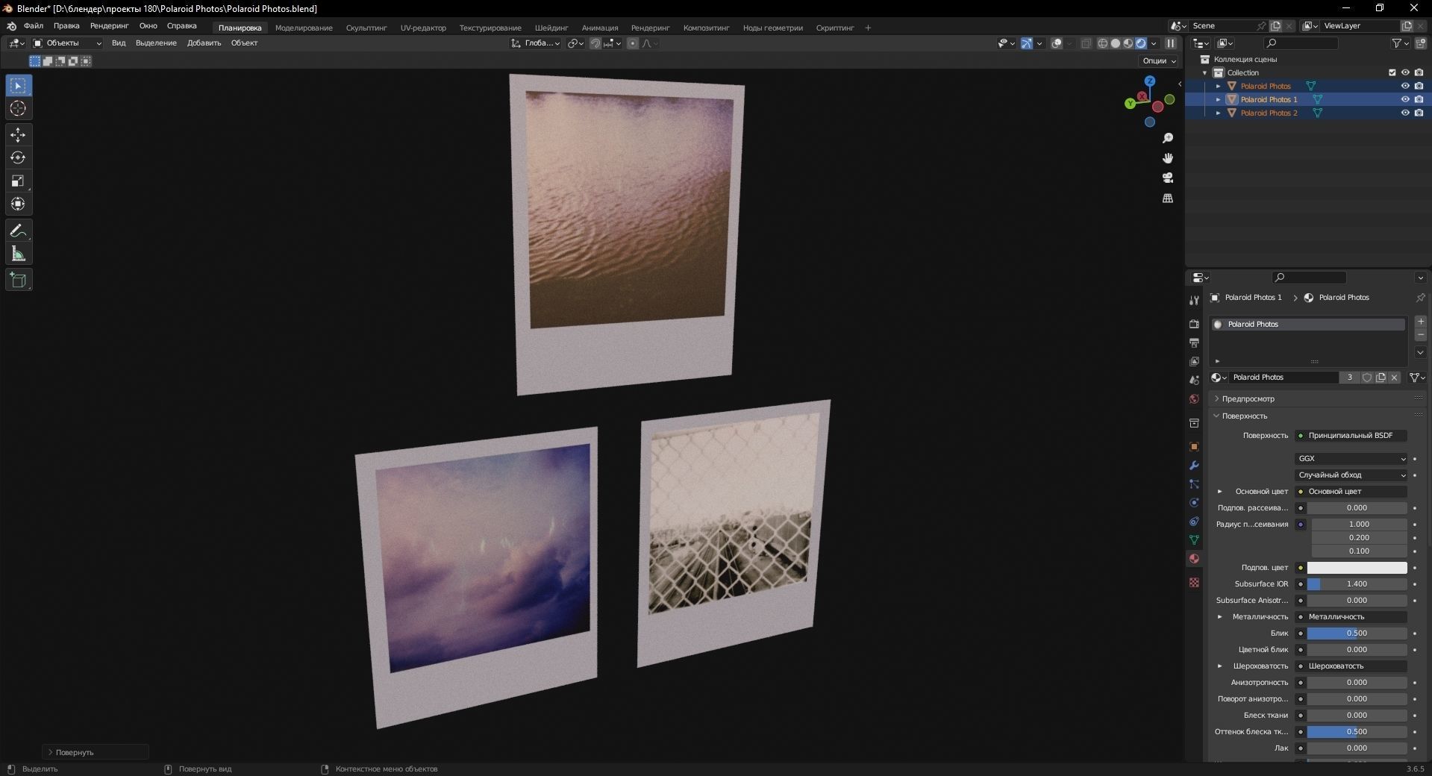This screenshot has height=776, width=1432.
Task: Toggle eye icon for the Collection row
Action: pos(1405,73)
